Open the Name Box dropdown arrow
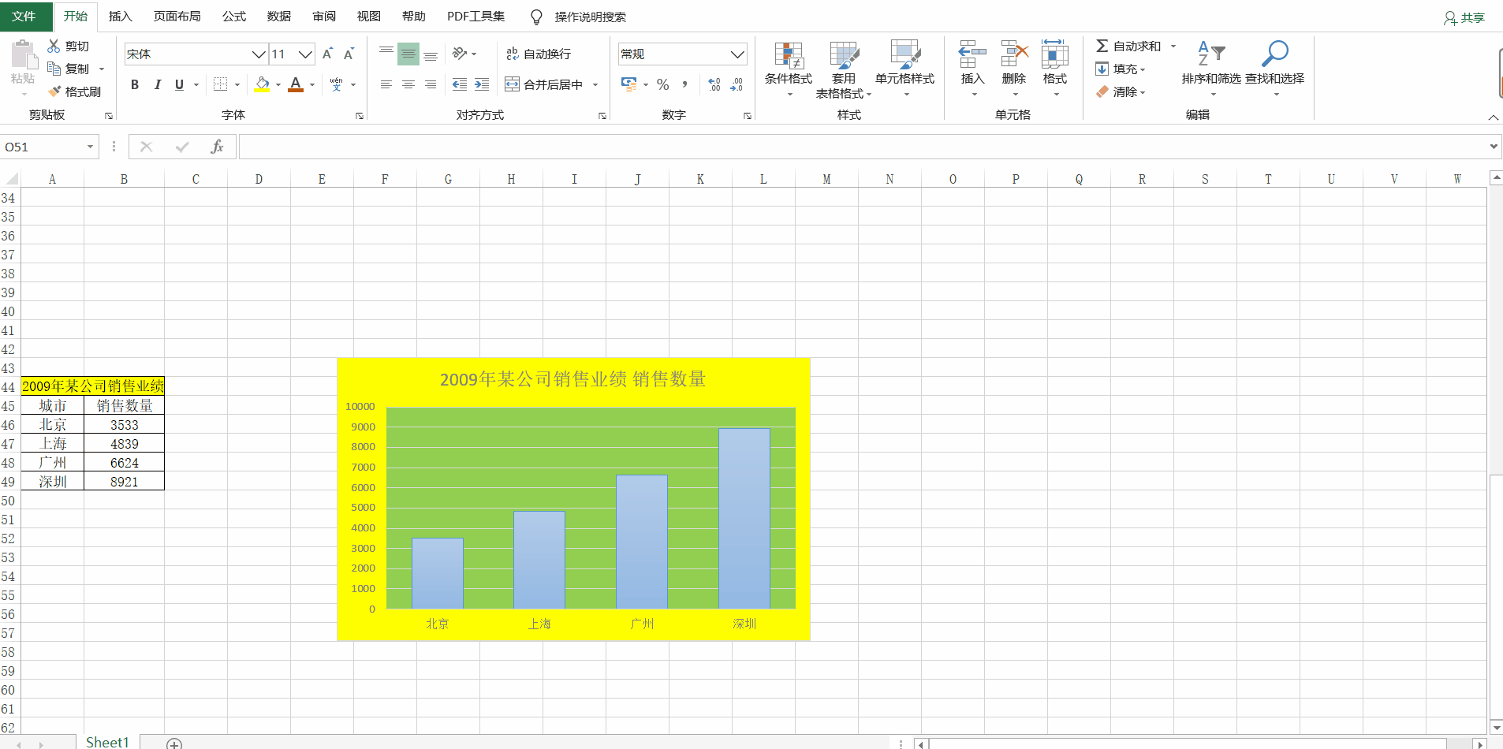The height and width of the screenshot is (749, 1503). coord(90,147)
